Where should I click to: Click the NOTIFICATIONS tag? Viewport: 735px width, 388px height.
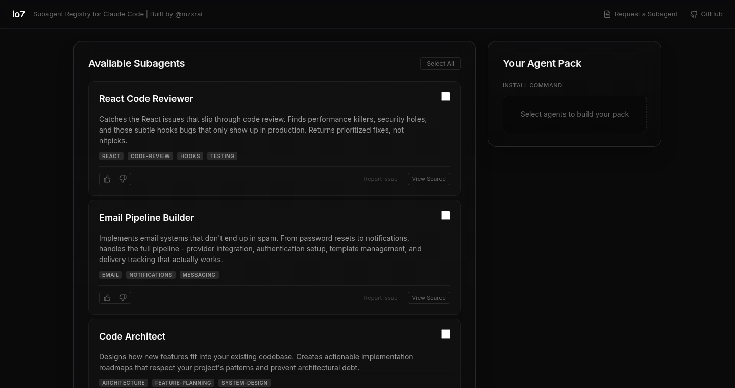(151, 275)
